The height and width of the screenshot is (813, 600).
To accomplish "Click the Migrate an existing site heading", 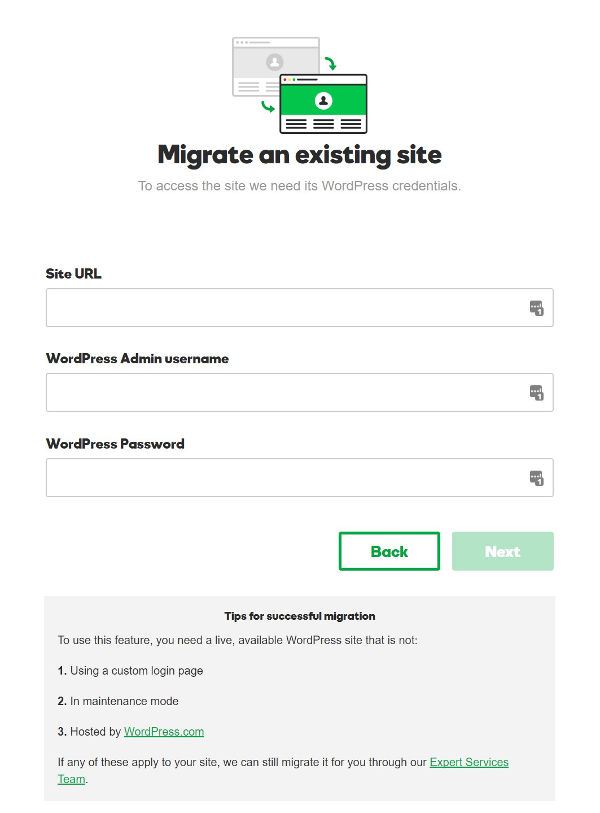I will [300, 155].
